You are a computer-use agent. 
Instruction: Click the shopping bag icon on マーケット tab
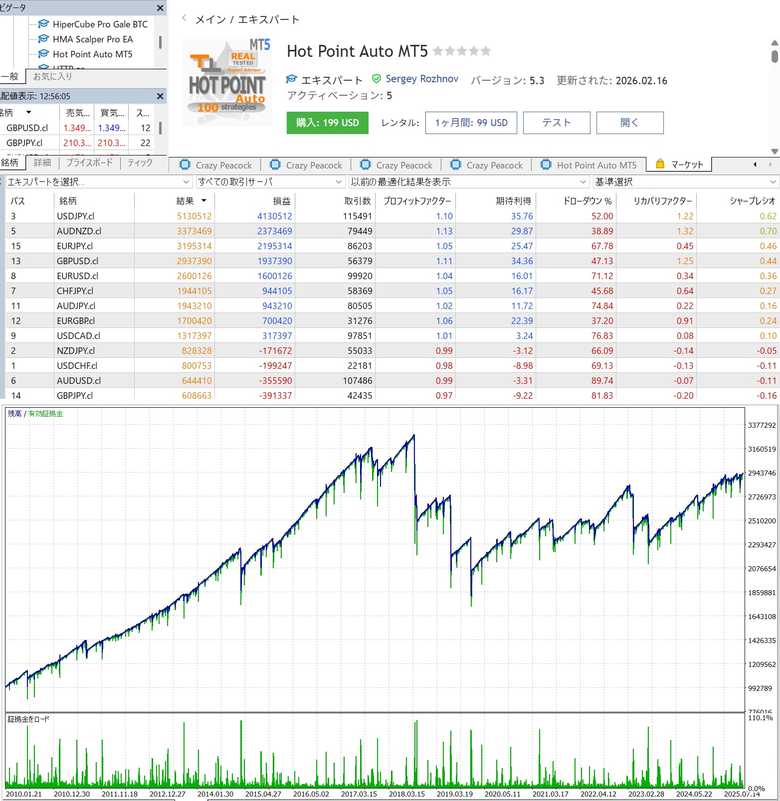click(x=660, y=164)
